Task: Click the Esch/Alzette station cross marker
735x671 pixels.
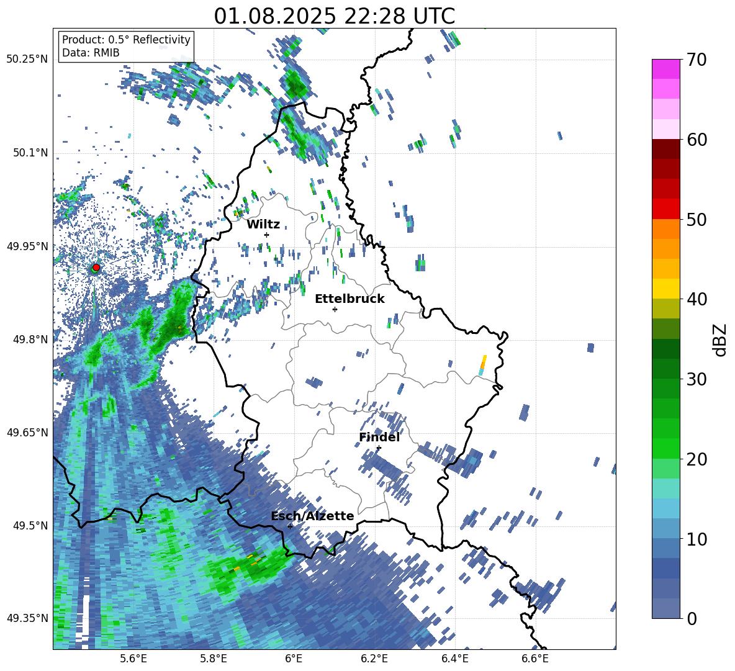Action: point(290,526)
